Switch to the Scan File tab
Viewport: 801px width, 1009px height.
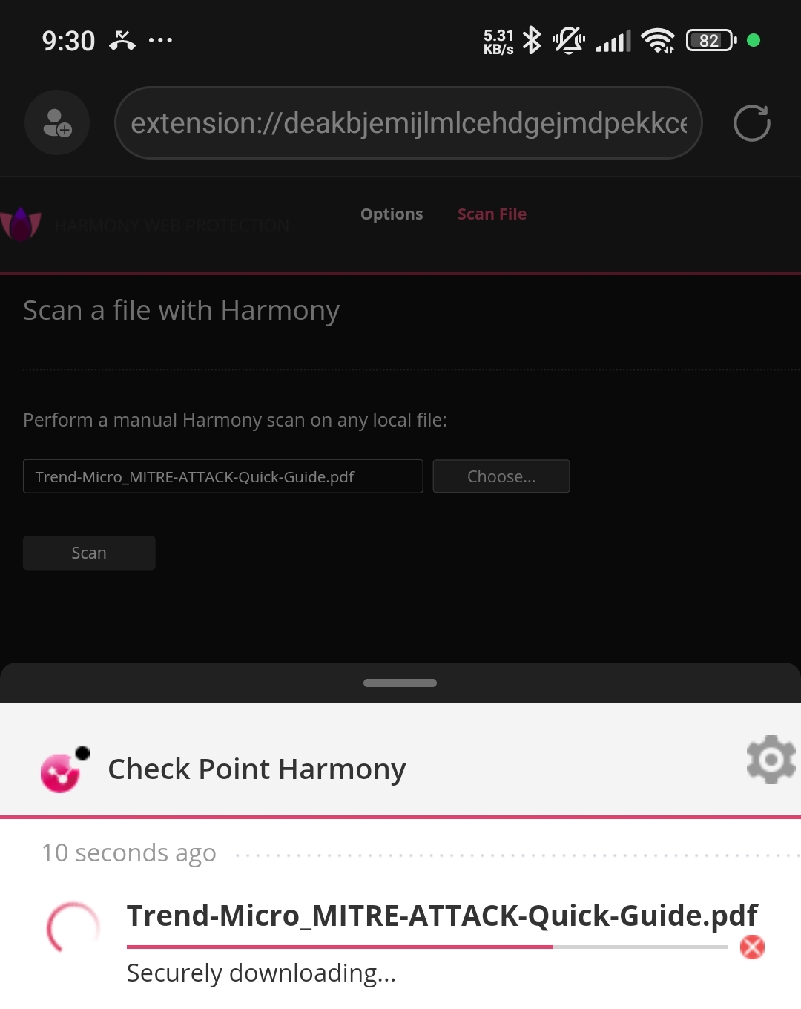pyautogui.click(x=492, y=214)
